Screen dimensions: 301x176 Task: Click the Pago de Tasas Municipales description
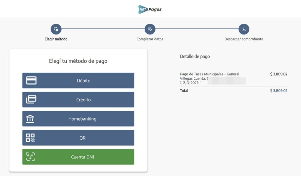click(x=209, y=74)
